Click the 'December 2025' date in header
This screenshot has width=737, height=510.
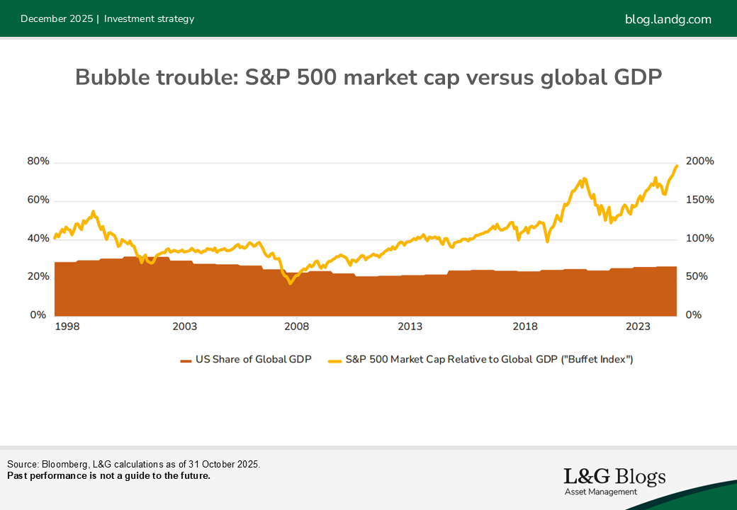click(x=57, y=19)
